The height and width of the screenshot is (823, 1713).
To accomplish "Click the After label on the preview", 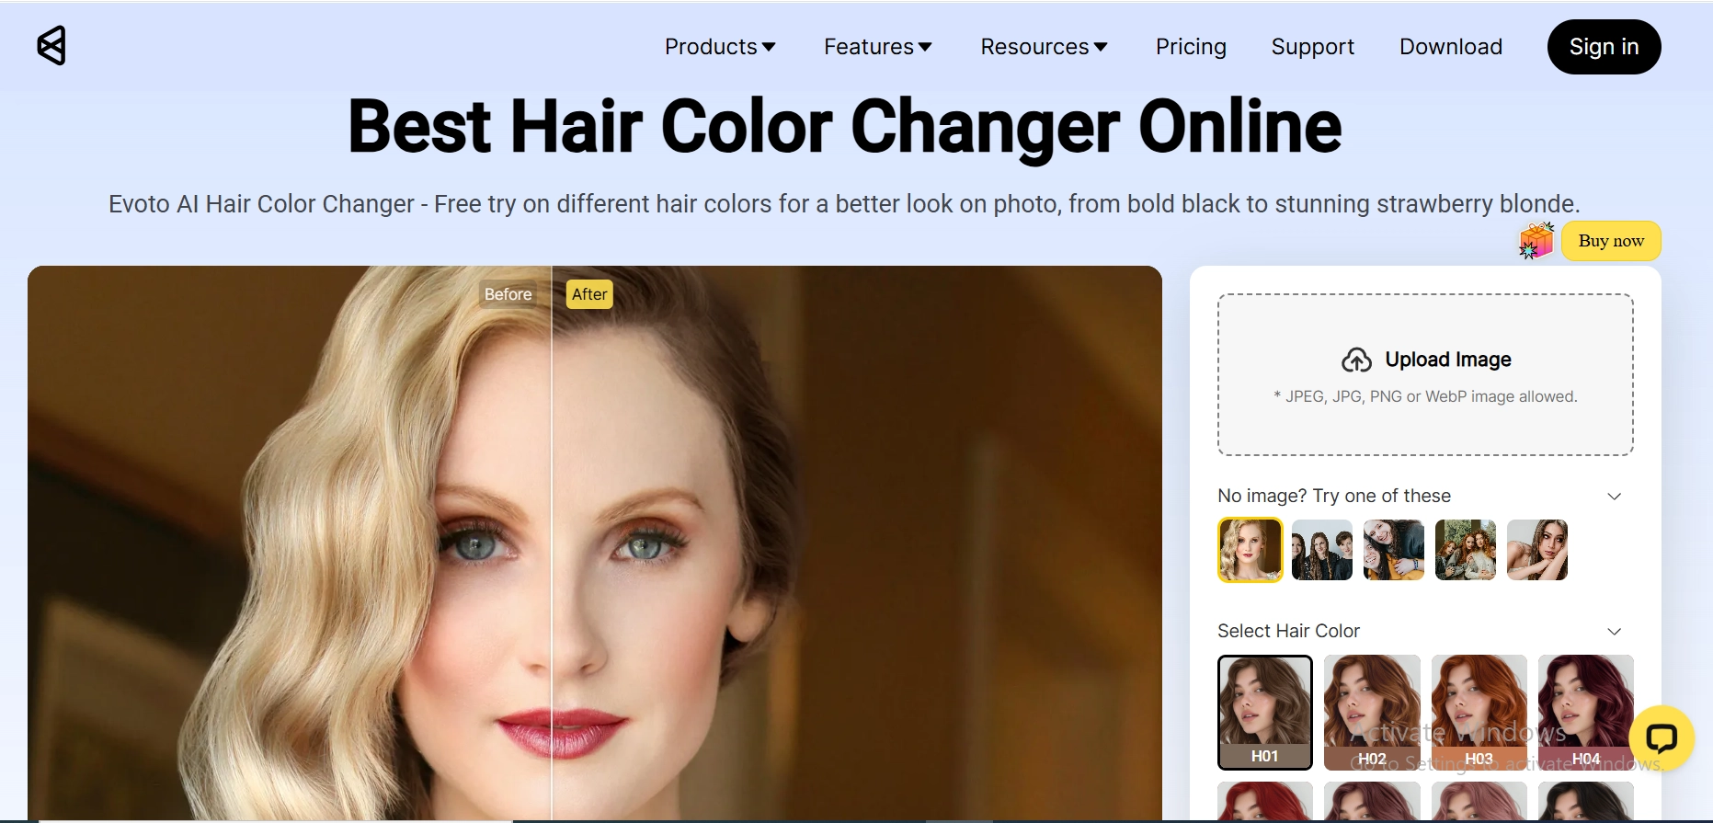I will [589, 294].
